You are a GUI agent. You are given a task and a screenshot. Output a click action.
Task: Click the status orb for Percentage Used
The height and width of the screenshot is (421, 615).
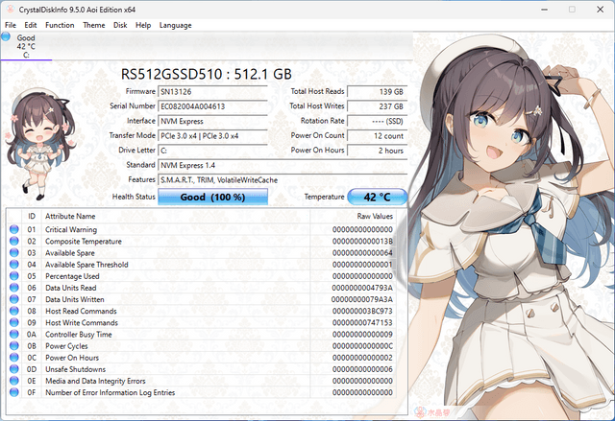14,276
